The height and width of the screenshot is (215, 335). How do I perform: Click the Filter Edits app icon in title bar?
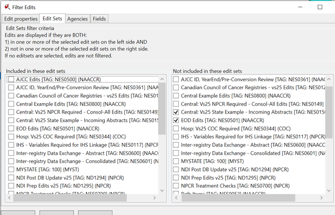coord(7,7)
